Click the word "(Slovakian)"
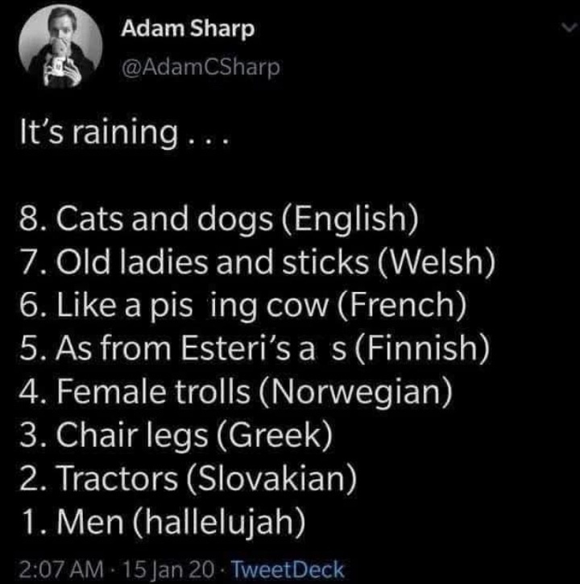 271,482
